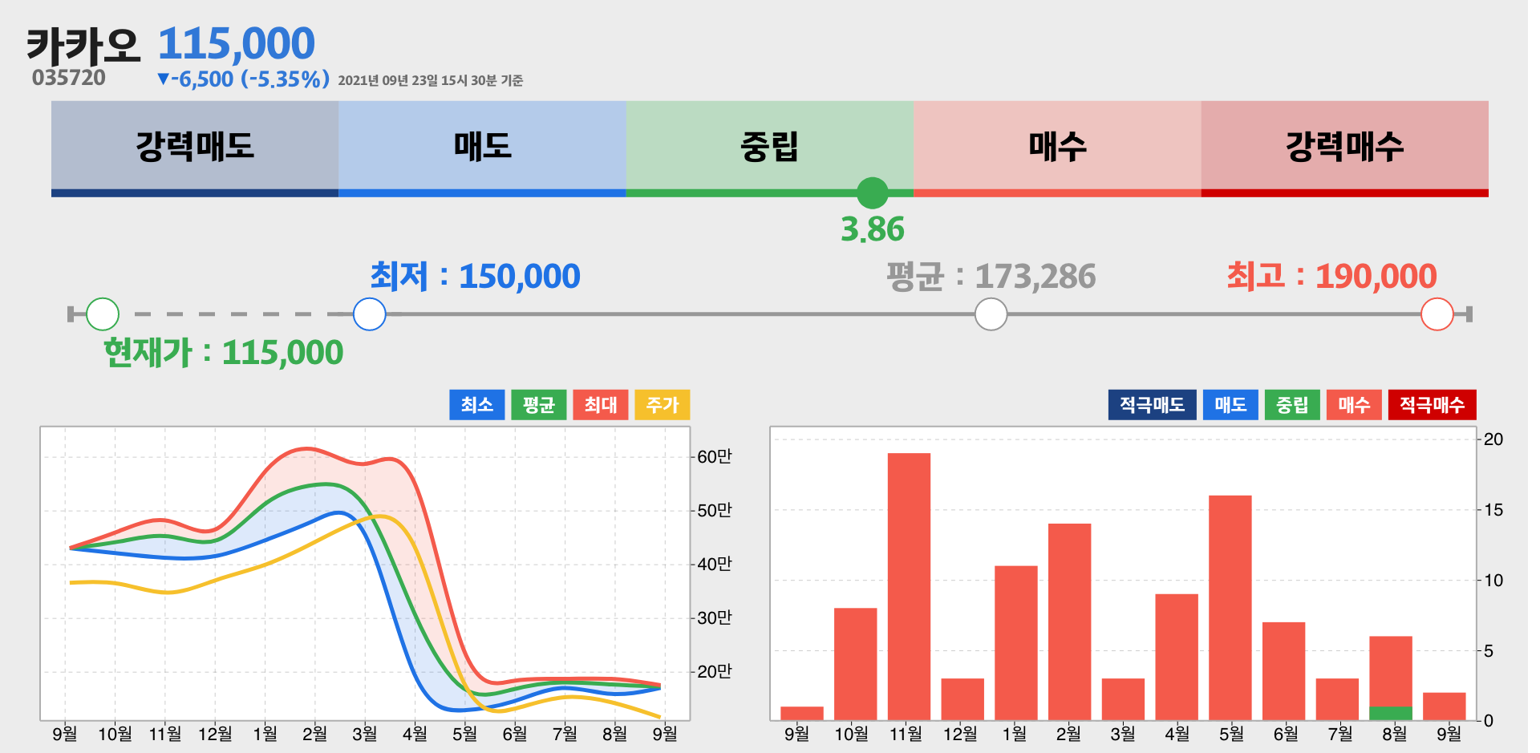Image resolution: width=1540 pixels, height=753 pixels.
Task: Click the green 3.86 rating score marker
Action: pyautogui.click(x=873, y=193)
